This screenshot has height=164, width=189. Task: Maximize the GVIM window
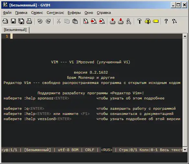pos(178,5)
